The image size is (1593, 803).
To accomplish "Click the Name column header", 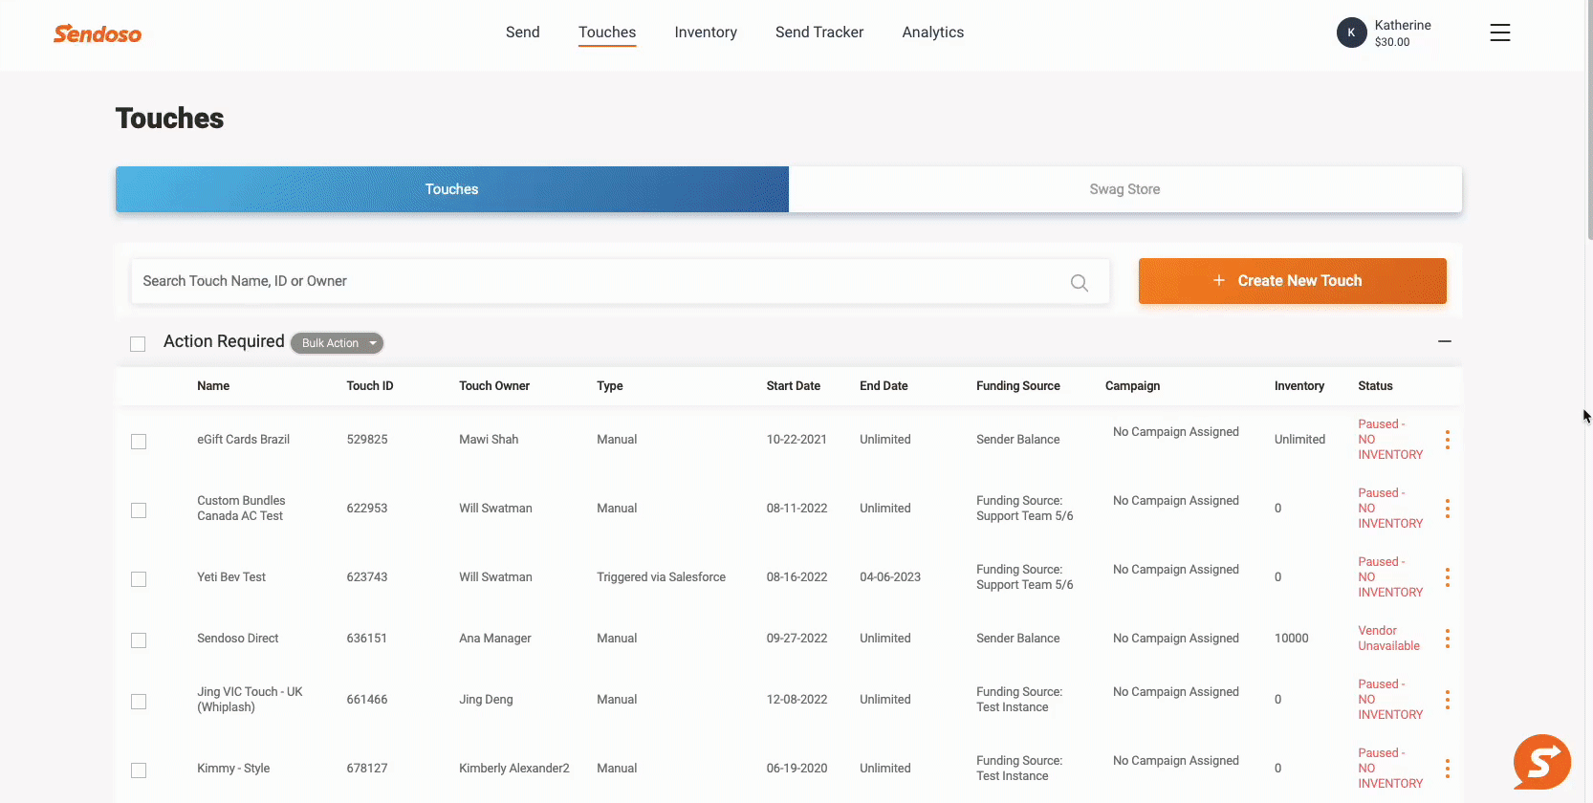I will pos(213,386).
